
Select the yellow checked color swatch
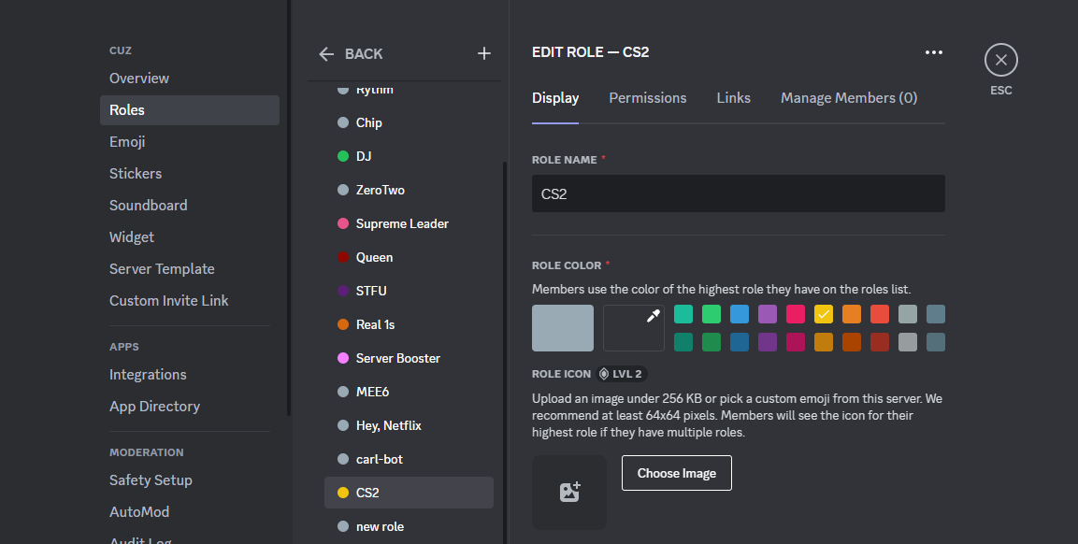coord(824,314)
